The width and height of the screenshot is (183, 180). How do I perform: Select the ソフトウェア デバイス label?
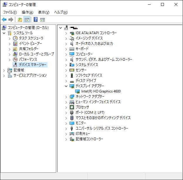pyautogui.click(x=89, y=75)
